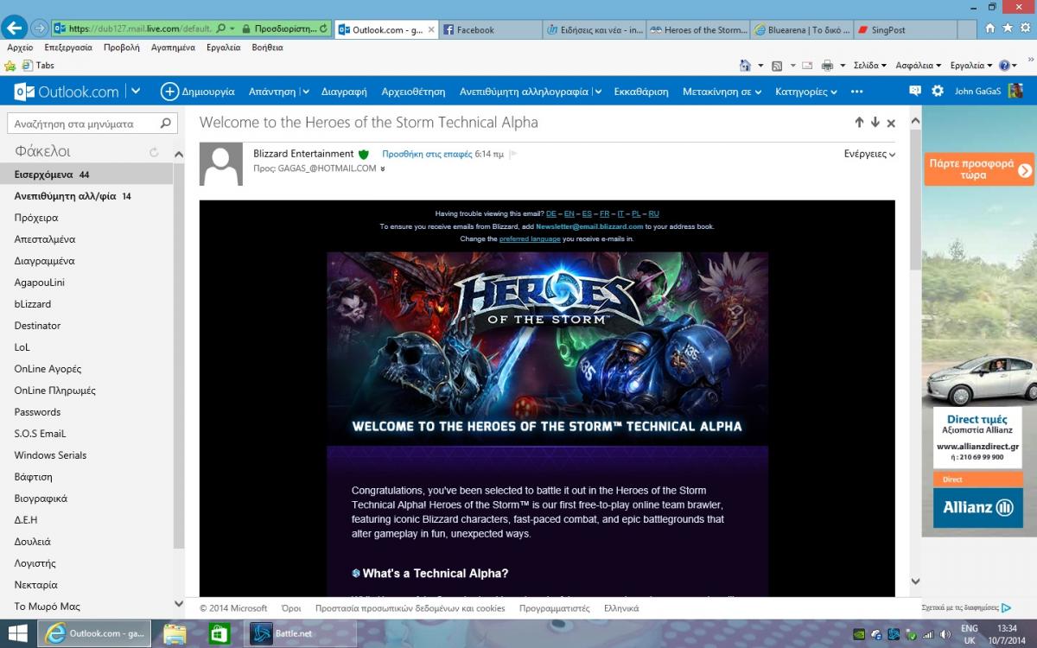Image resolution: width=1037 pixels, height=648 pixels.
Task: Click the RSS feeds icon
Action: 777,65
